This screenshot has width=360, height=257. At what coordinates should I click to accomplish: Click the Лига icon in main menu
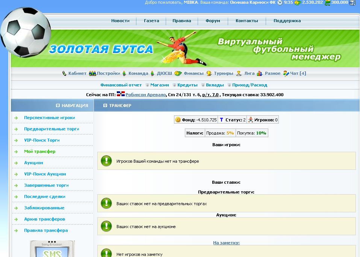coord(239,74)
